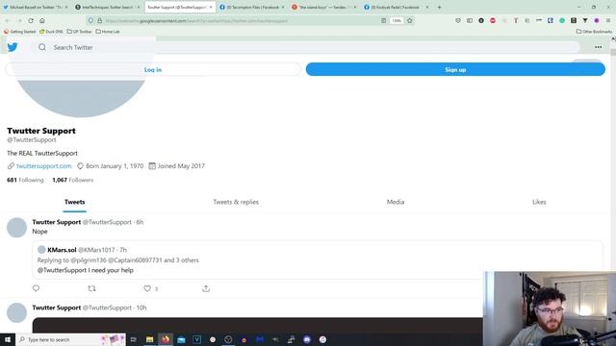Image resolution: width=616 pixels, height=346 pixels.
Task: Open the Mail app from the taskbar
Action: tap(181, 339)
